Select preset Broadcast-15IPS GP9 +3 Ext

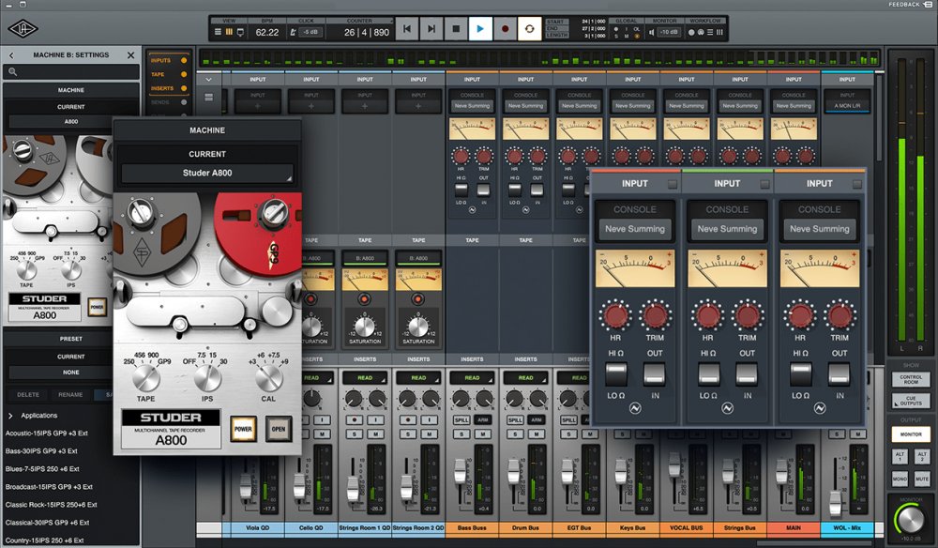click(x=49, y=487)
